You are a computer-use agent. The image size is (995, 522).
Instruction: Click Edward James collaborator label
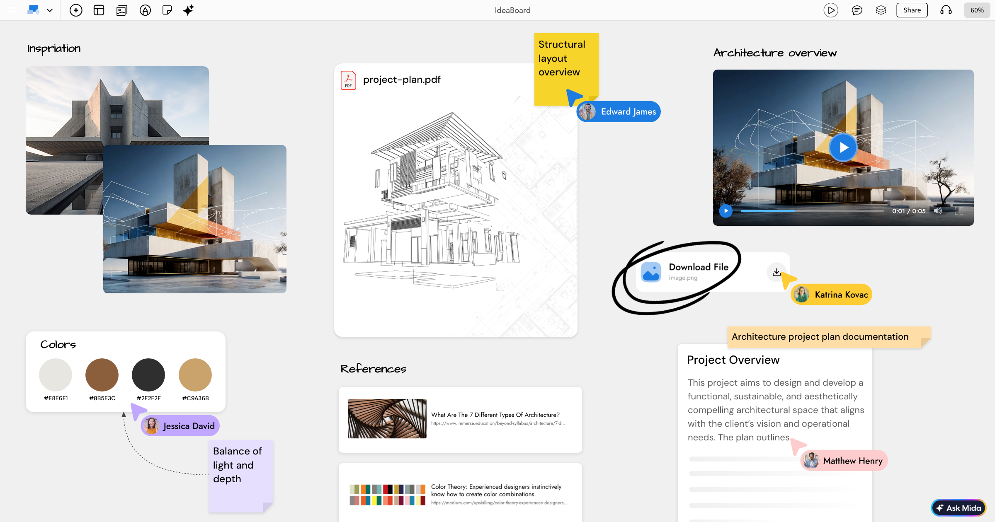point(619,111)
